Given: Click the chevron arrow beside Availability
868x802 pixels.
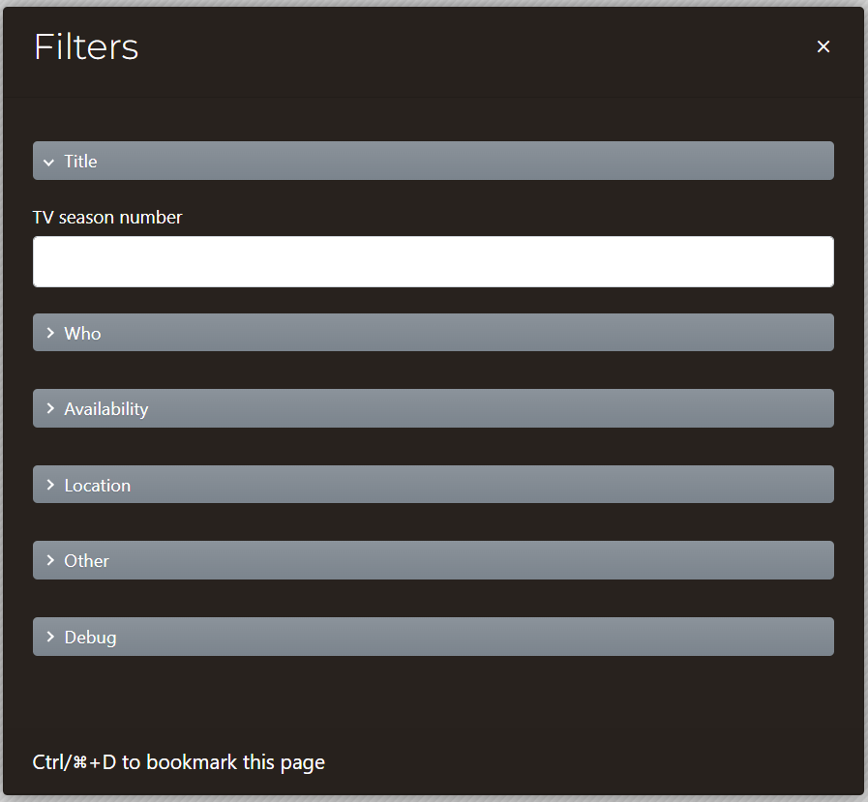Looking at the screenshot, I should click(50, 408).
